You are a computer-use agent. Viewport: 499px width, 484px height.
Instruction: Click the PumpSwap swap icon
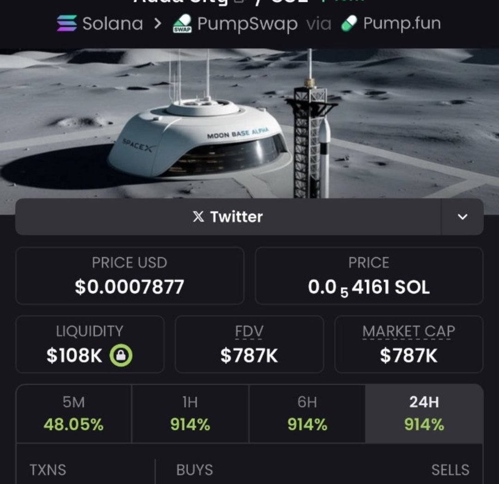click(182, 24)
